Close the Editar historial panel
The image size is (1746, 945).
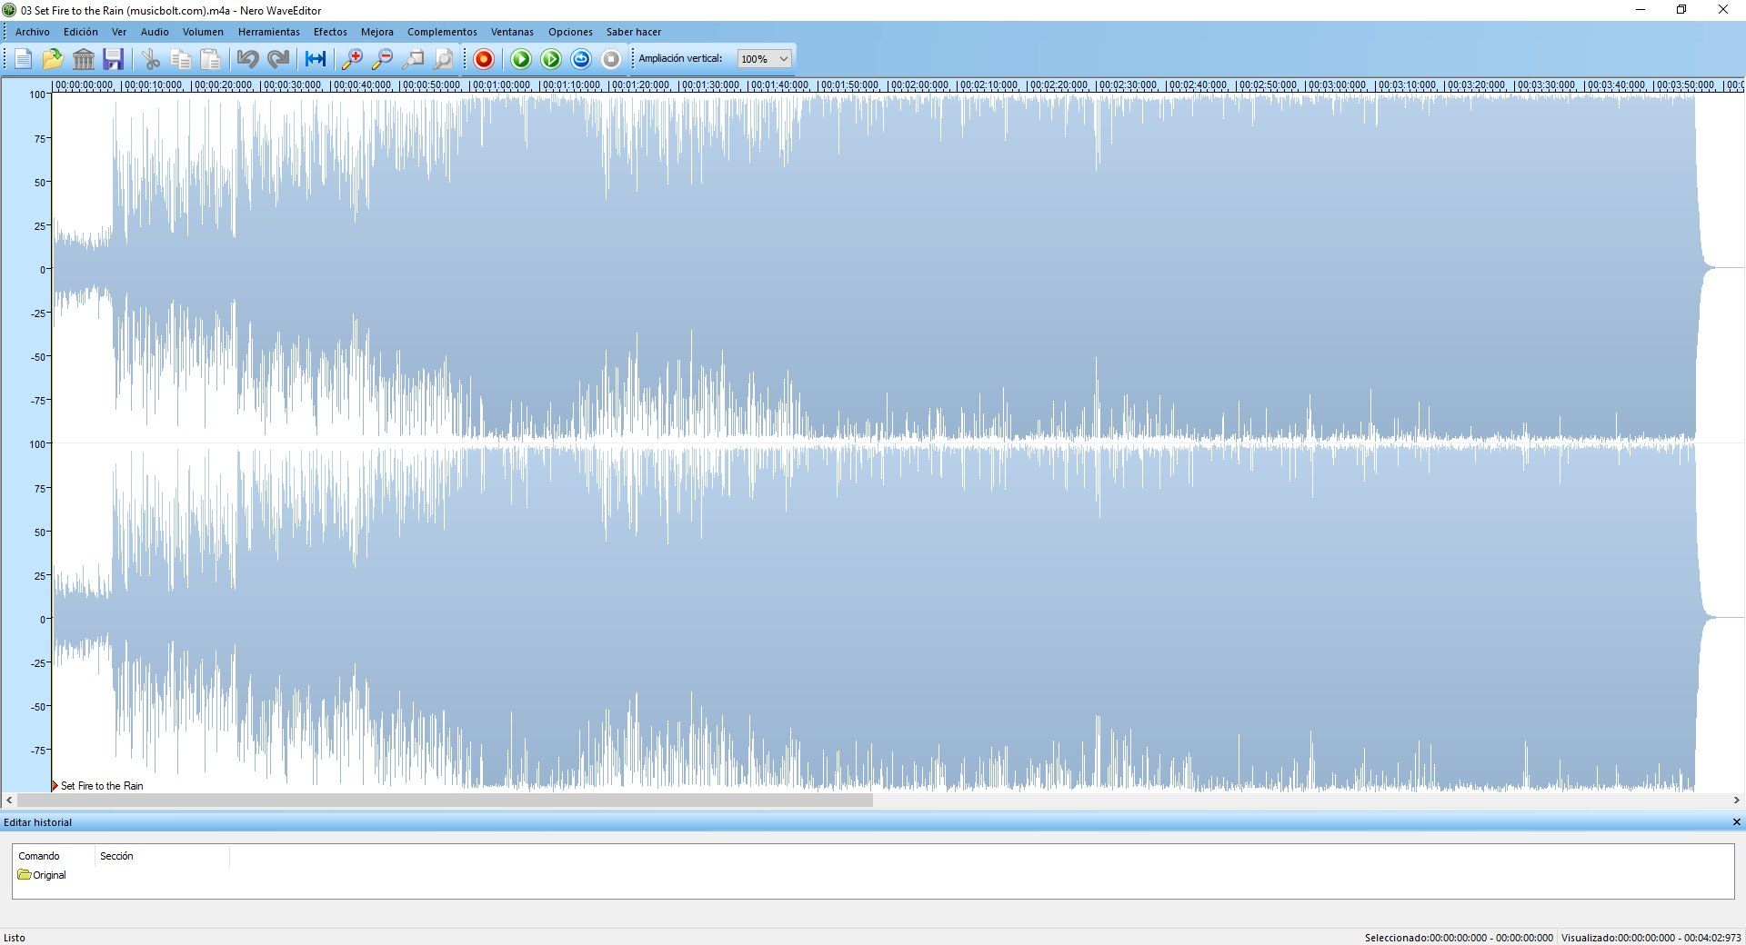coord(1736,822)
